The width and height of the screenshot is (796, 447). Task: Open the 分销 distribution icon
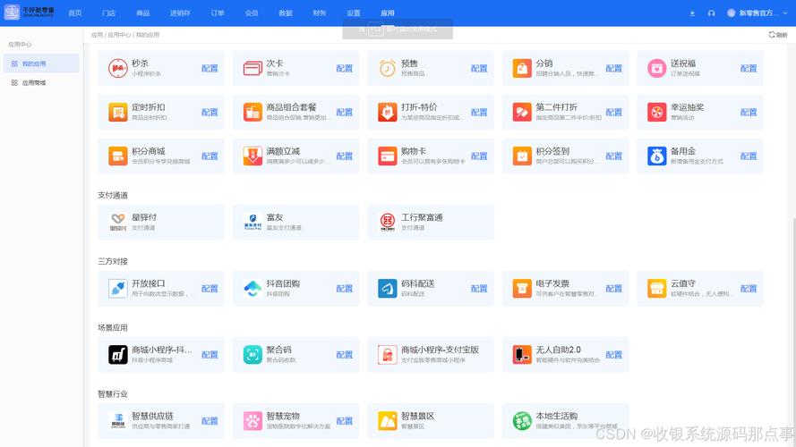(522, 68)
